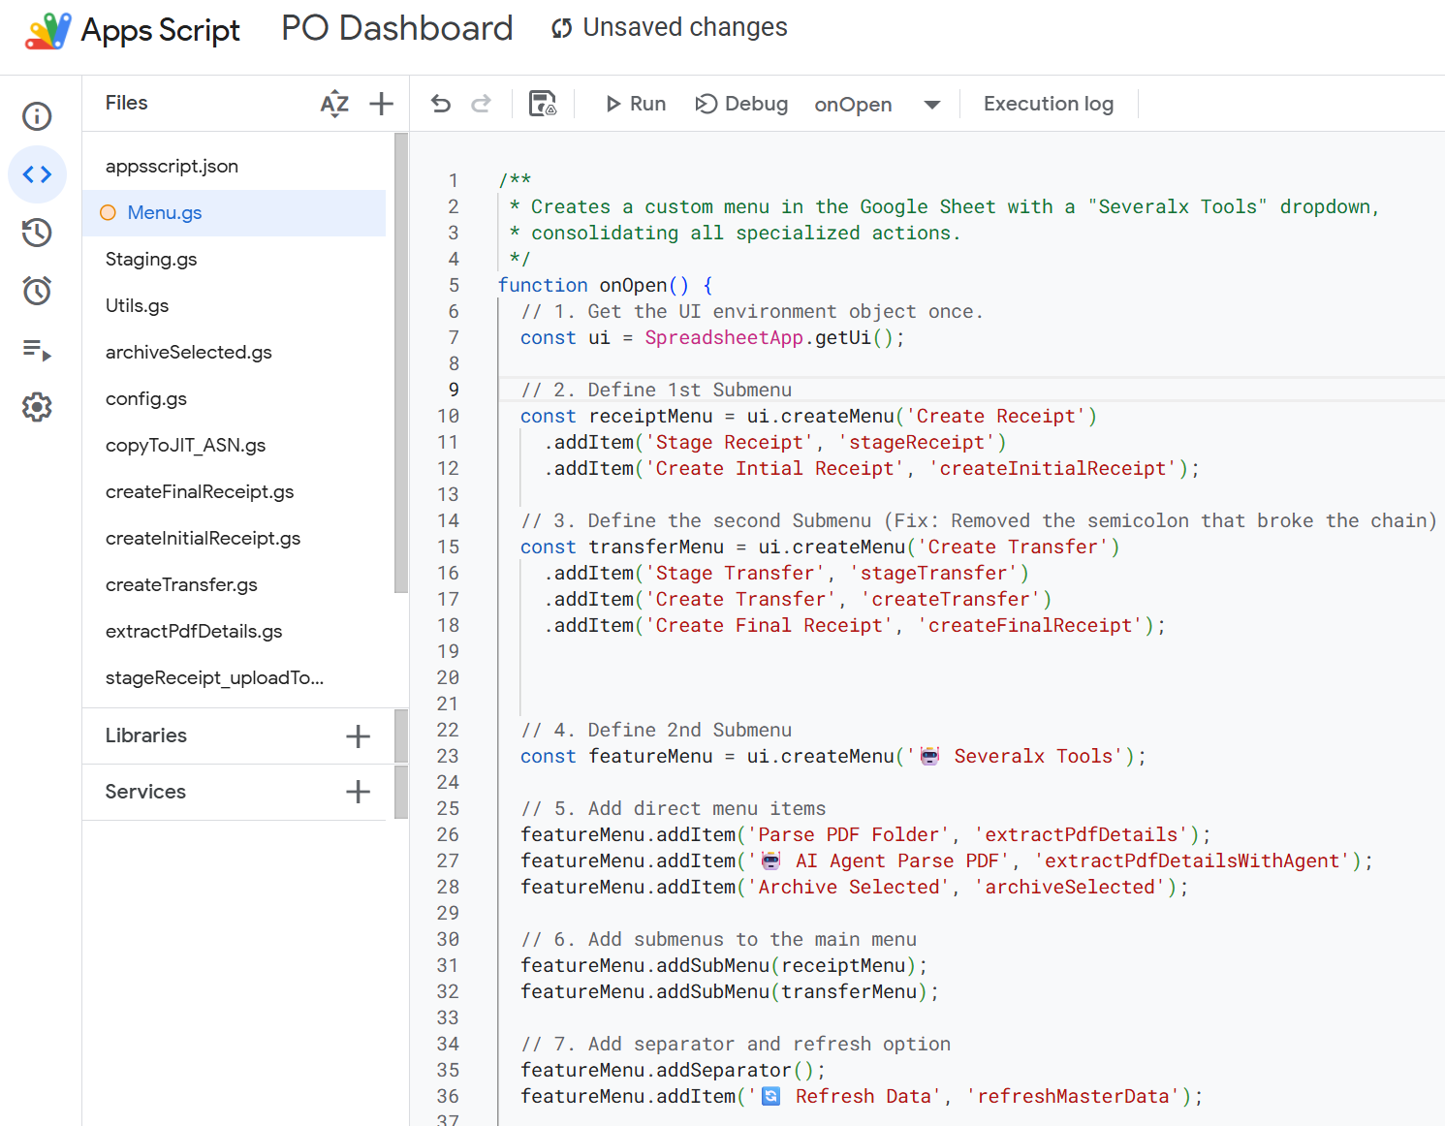The width and height of the screenshot is (1445, 1126).
Task: Open the Triggers alarm clock icon
Action: [x=37, y=291]
